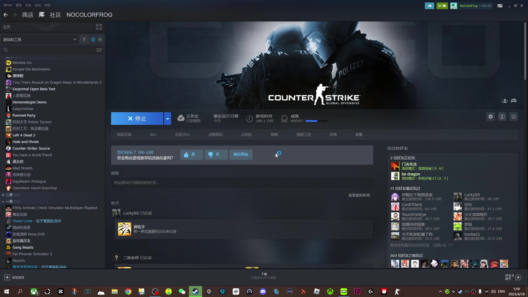Show all recently played friends link
The width and height of the screenshot is (528, 297).
(421, 245)
